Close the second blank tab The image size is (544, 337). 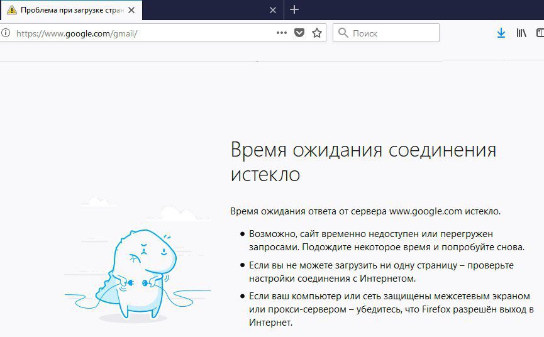click(x=273, y=10)
